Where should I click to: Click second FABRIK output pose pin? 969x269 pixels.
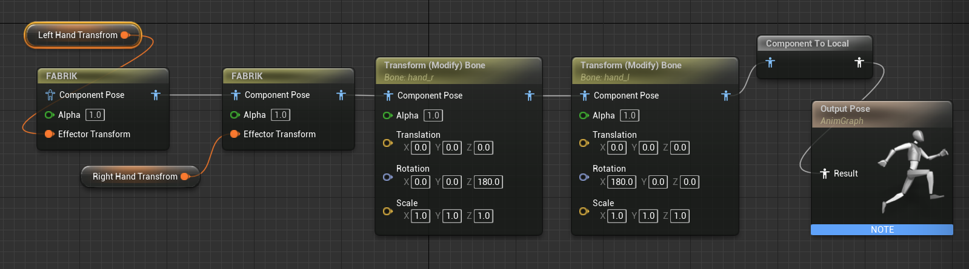pos(341,95)
